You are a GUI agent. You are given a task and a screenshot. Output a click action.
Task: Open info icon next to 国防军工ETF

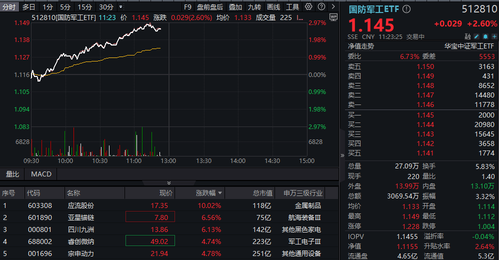tap(406, 9)
